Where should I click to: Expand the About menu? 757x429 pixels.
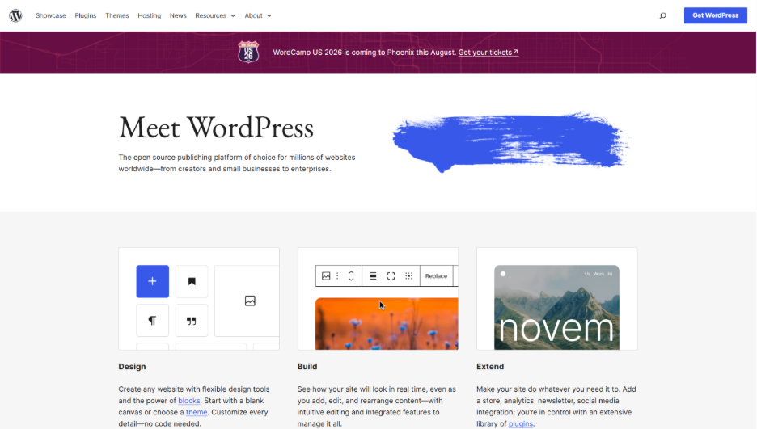(258, 15)
